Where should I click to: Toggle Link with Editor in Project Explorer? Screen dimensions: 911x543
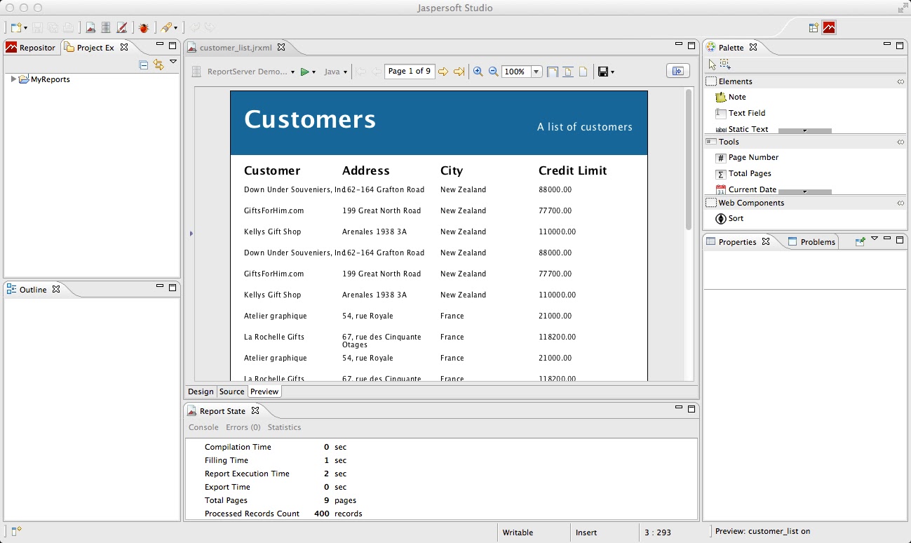click(158, 65)
